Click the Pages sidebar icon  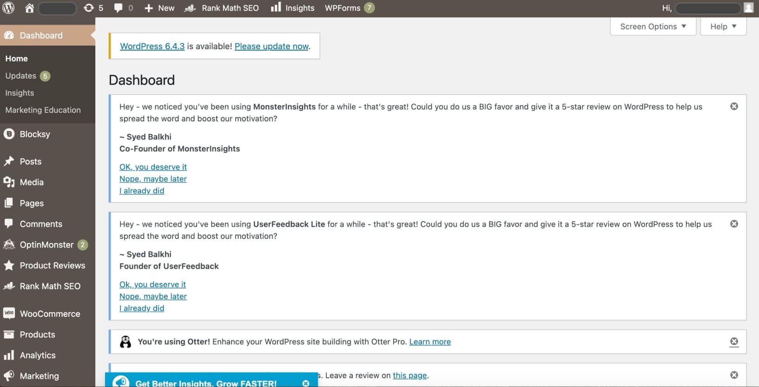(x=9, y=203)
